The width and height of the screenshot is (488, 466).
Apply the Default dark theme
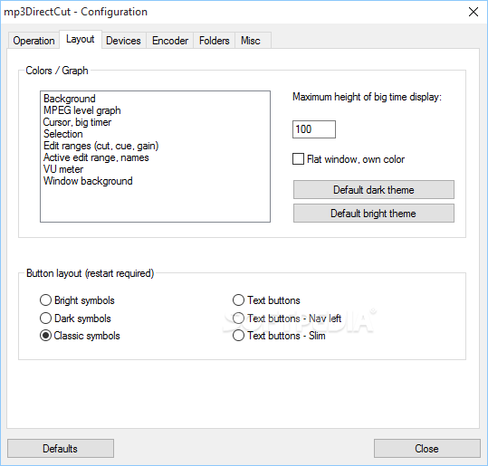pos(374,190)
